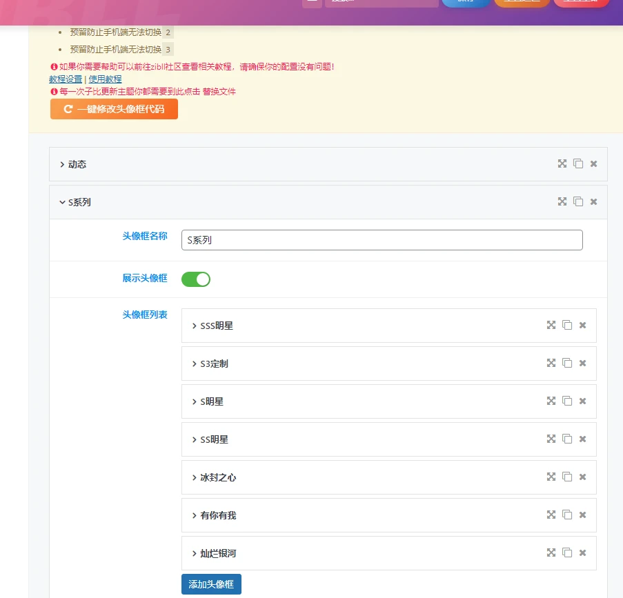This screenshot has width=623, height=598.
Task: Click the move icon on 动态 row
Action: [562, 164]
